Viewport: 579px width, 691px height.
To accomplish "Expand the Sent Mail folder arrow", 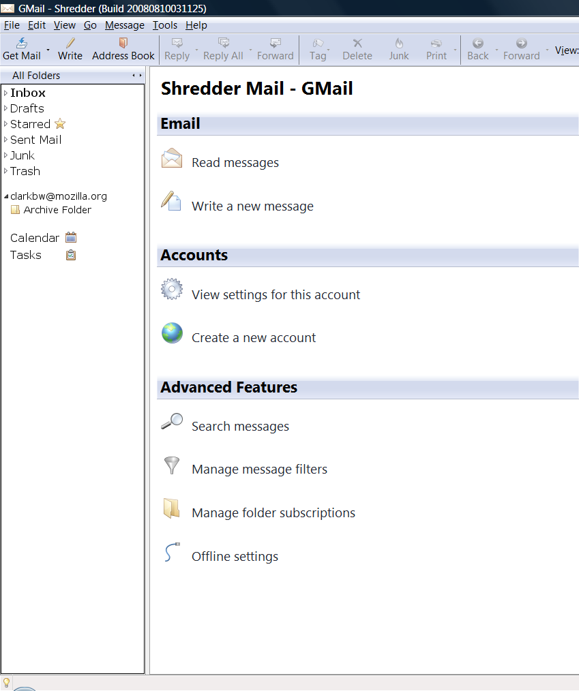I will click(5, 140).
